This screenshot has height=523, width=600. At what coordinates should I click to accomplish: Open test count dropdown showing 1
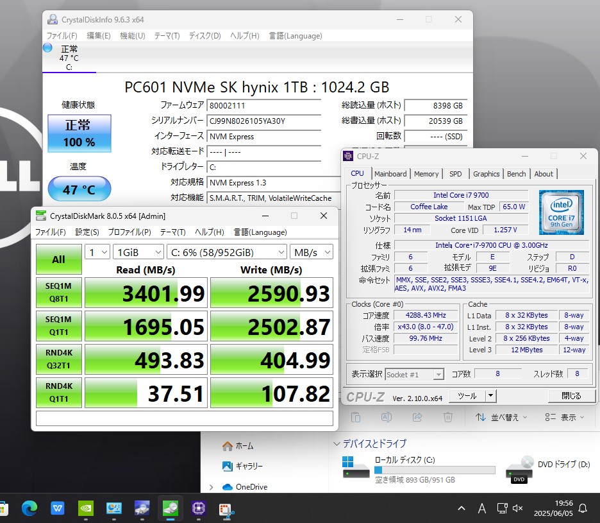tap(97, 252)
